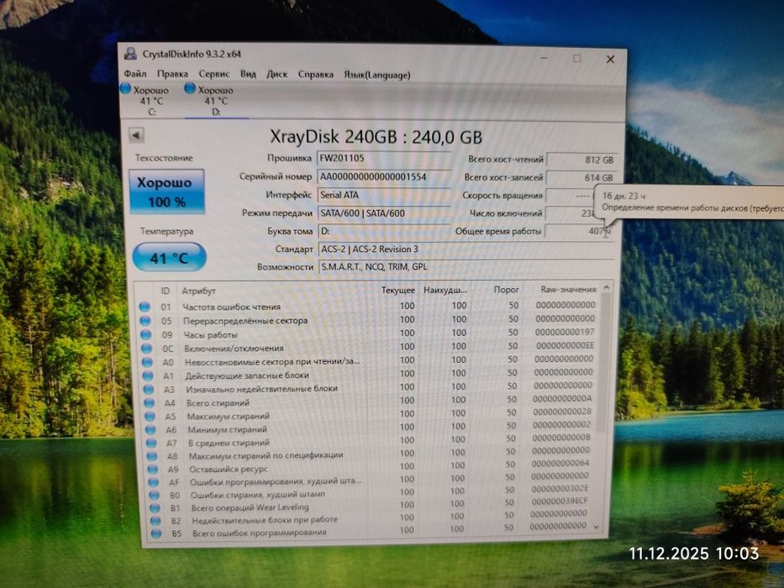
Task: Click the CrystalDiskInfo title bar app icon
Action: tap(131, 54)
